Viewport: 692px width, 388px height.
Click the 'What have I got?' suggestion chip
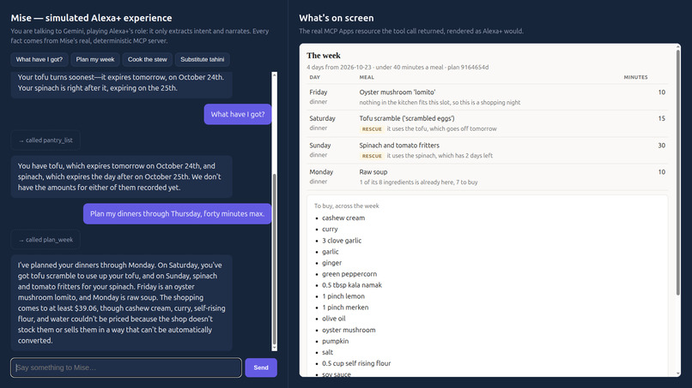coord(39,59)
